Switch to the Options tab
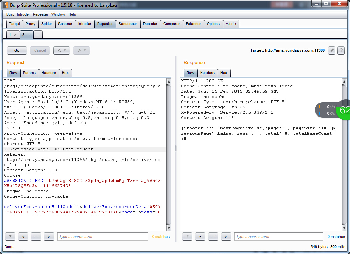The image size is (350, 254). (x=213, y=24)
